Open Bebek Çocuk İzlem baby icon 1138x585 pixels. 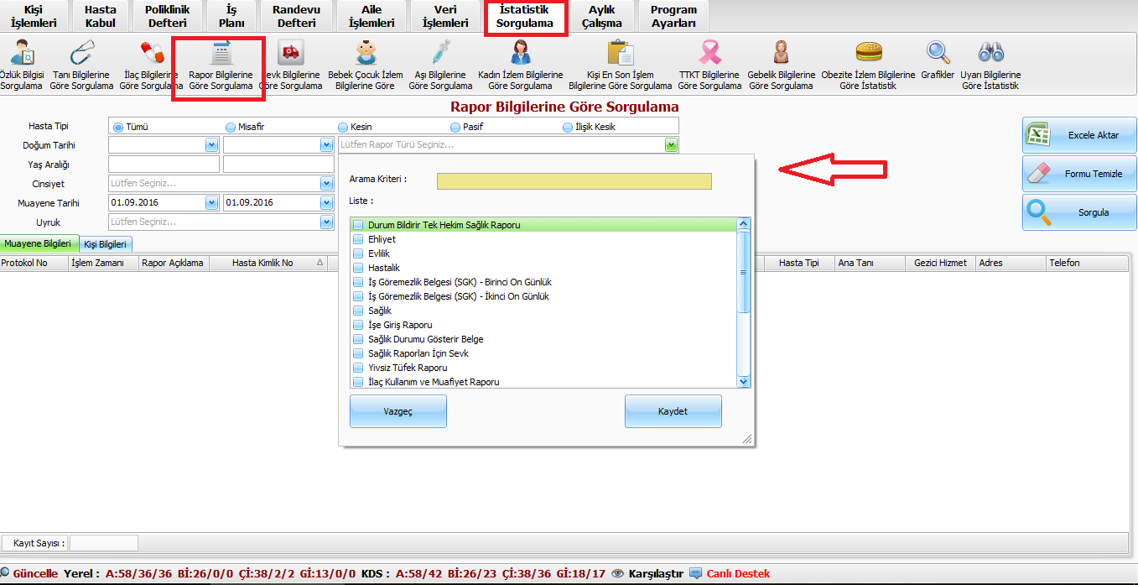(x=365, y=53)
